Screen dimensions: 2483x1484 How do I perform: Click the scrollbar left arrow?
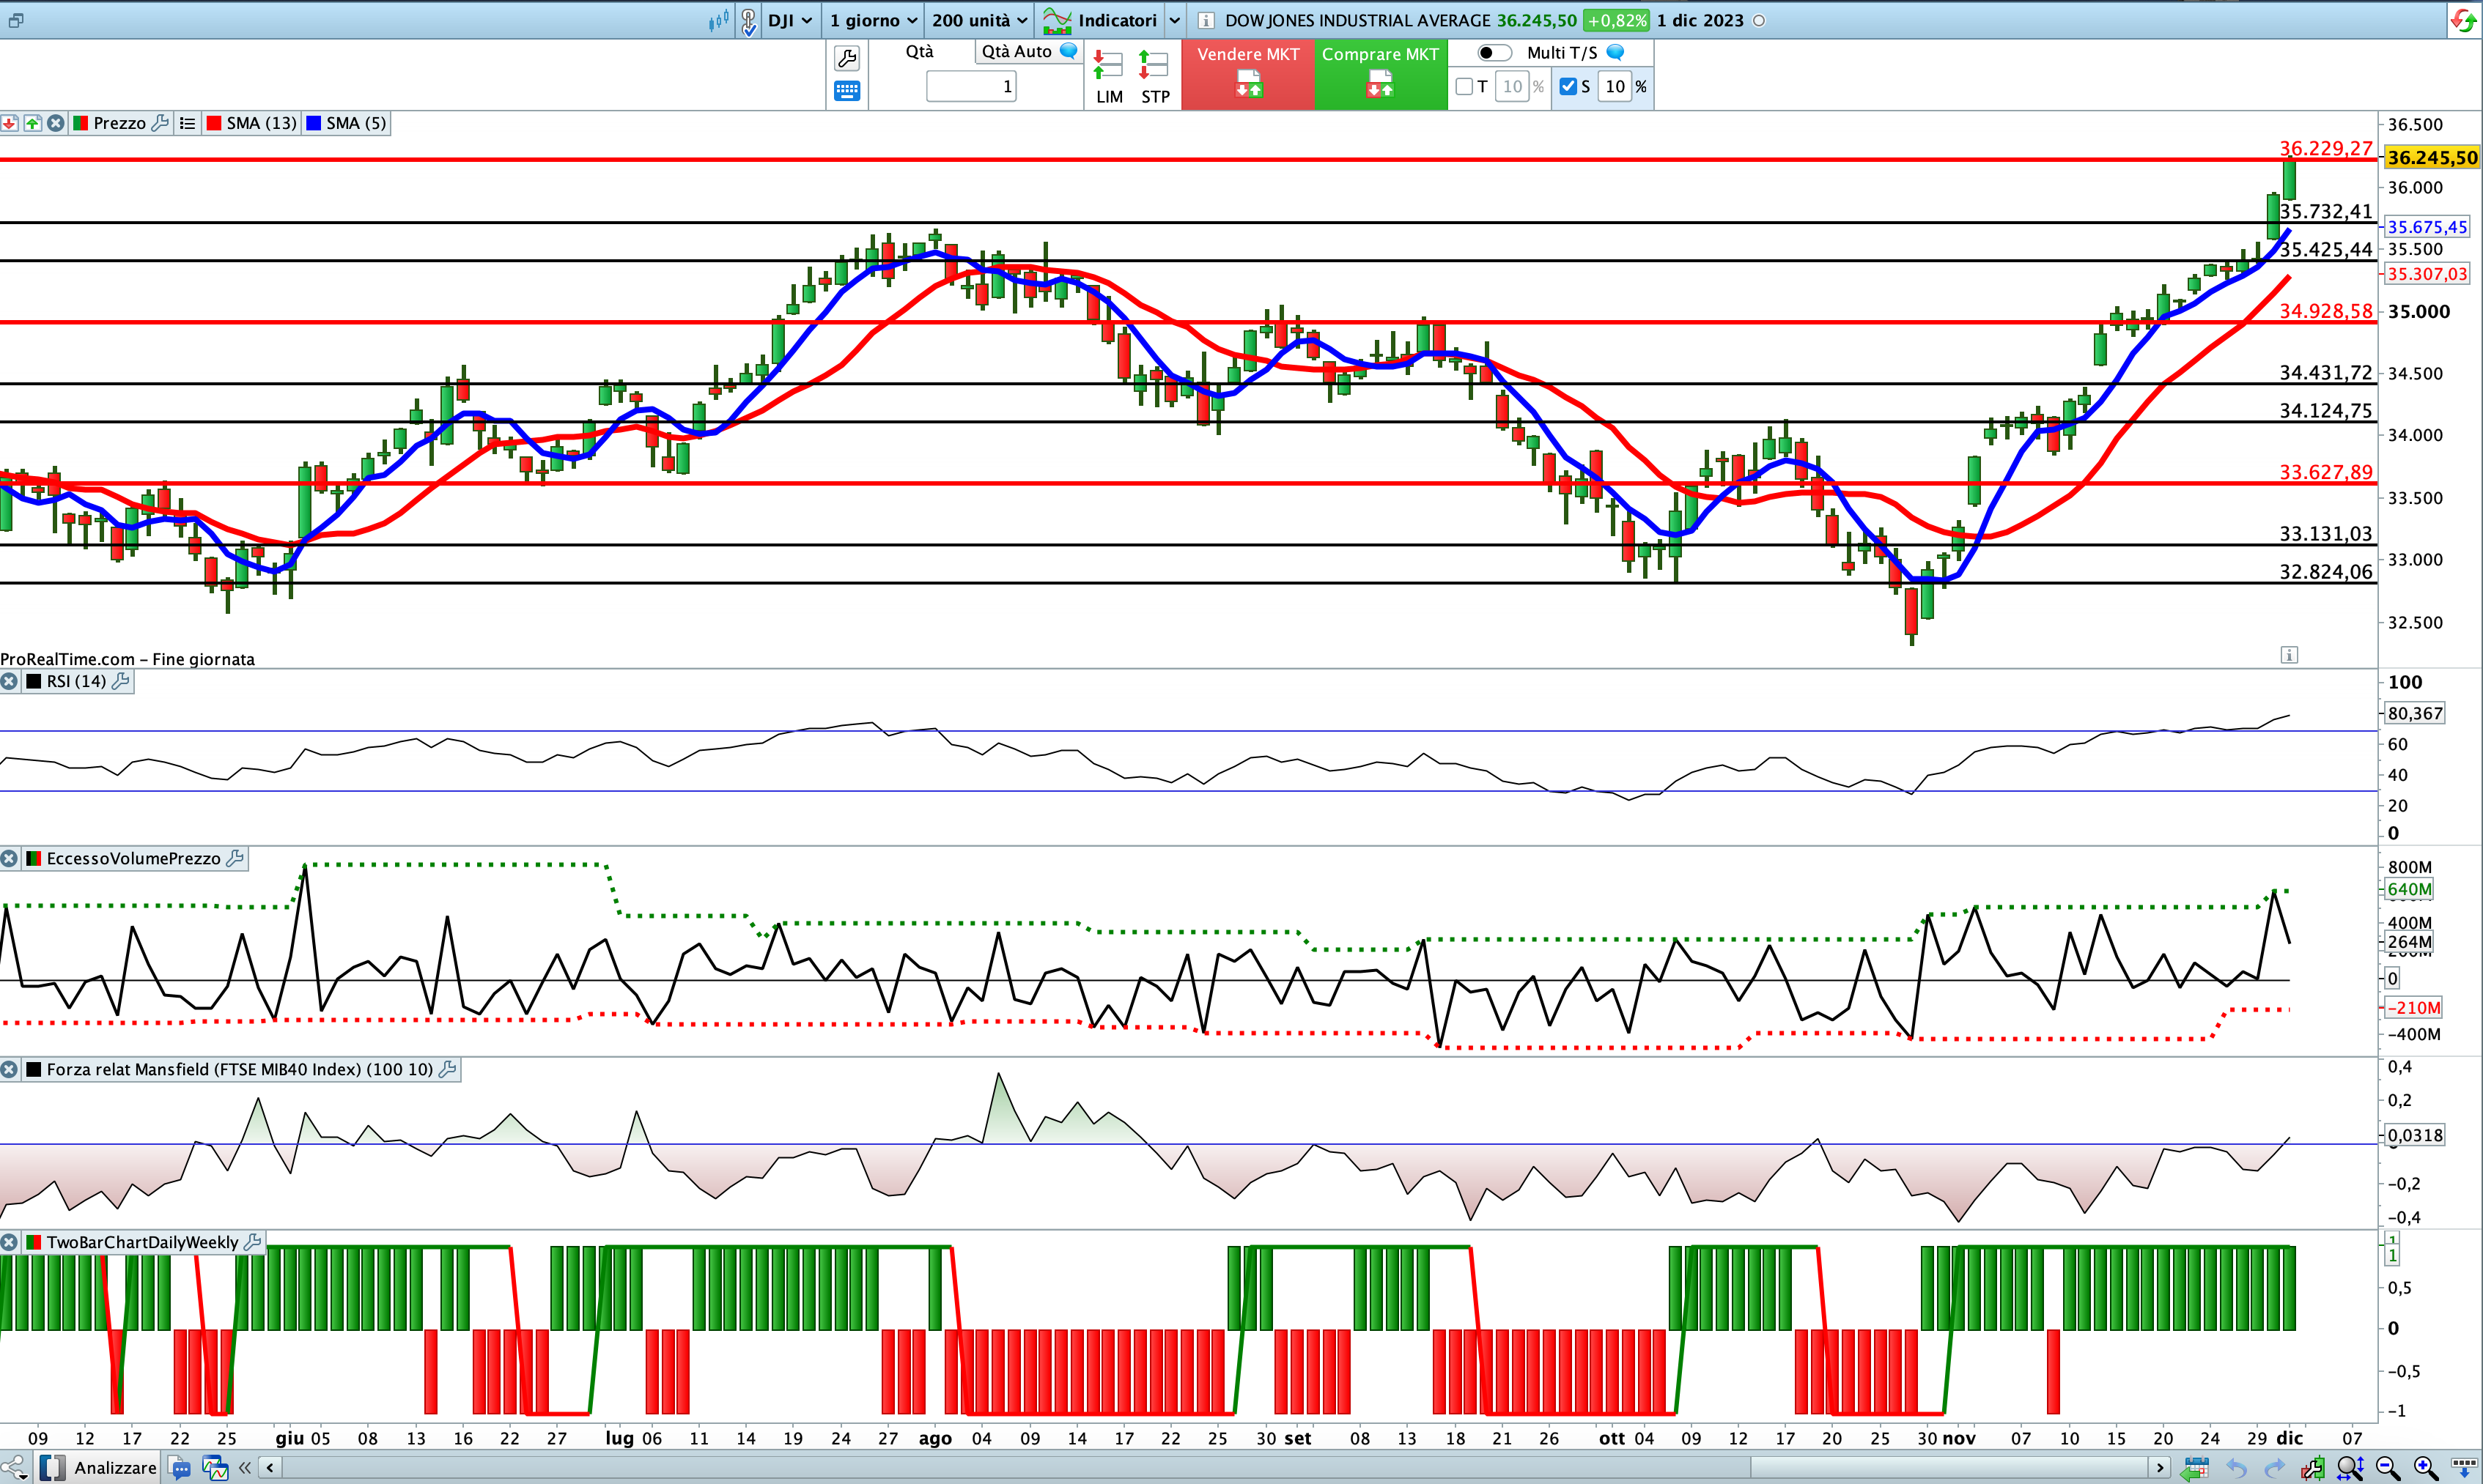[x=270, y=1468]
